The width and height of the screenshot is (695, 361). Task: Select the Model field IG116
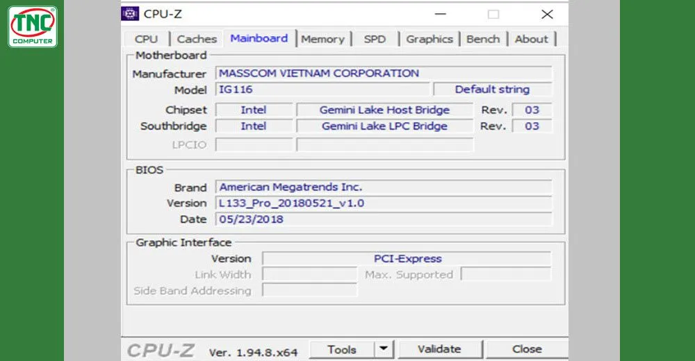[x=322, y=90]
